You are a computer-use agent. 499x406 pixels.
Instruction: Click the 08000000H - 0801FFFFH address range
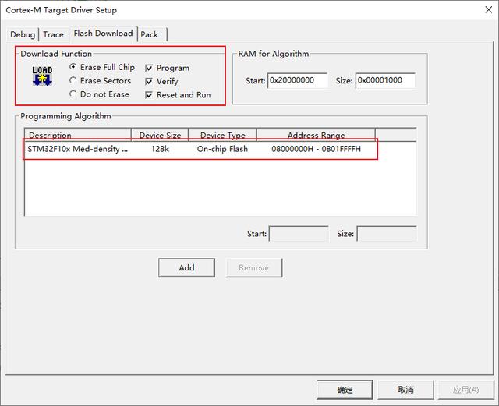(316, 149)
